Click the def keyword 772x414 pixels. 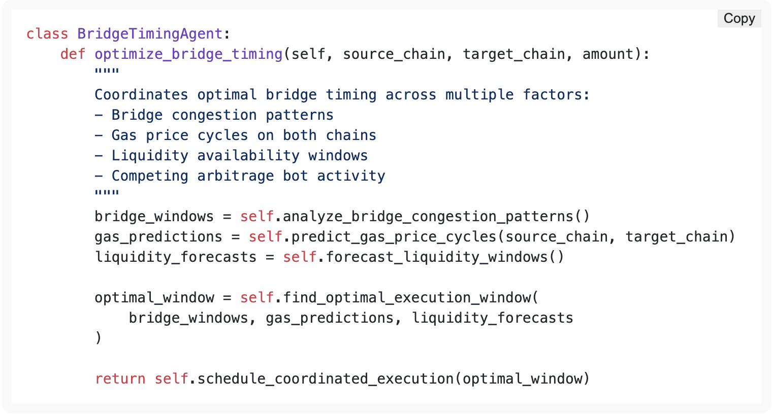click(73, 54)
